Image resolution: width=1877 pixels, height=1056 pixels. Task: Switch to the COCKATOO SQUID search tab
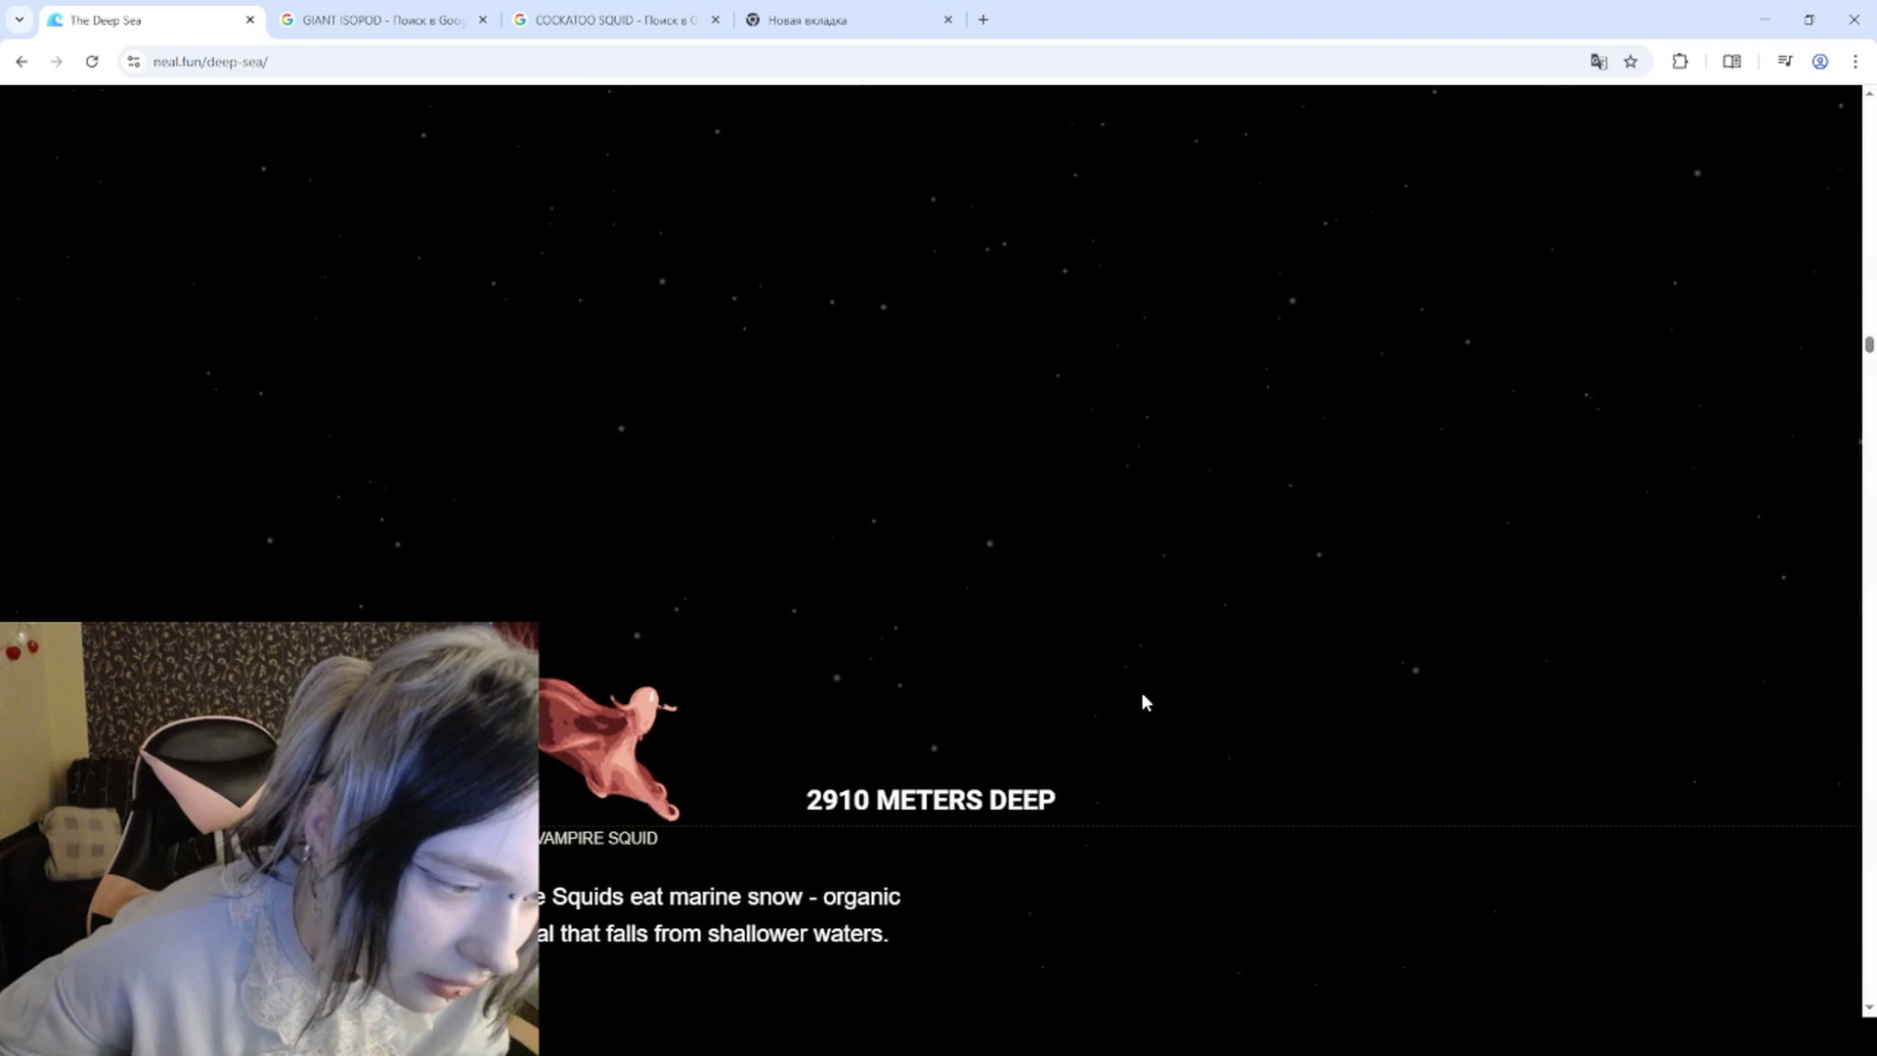[616, 20]
